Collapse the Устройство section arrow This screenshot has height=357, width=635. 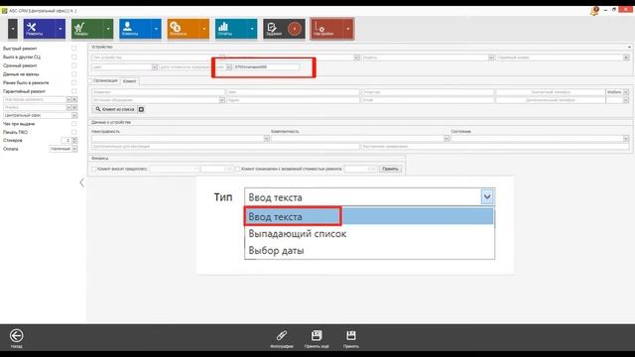coord(629,47)
